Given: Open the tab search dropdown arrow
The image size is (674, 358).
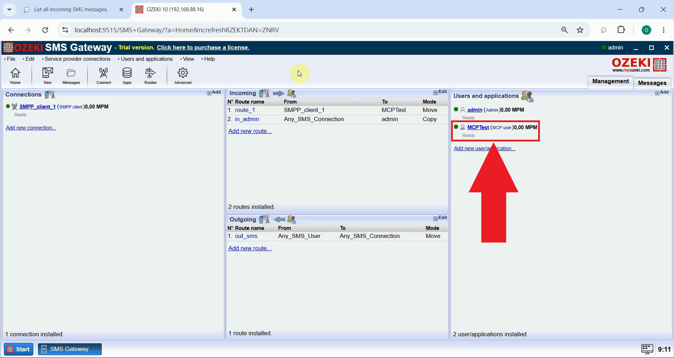Looking at the screenshot, I should pos(9,9).
